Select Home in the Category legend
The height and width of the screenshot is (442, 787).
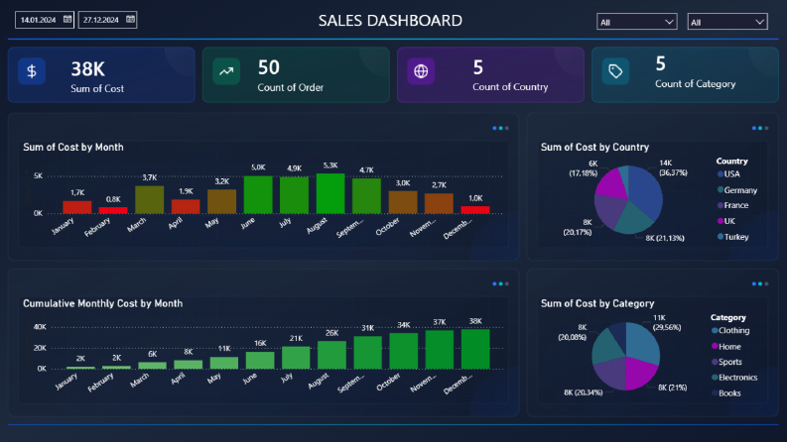pyautogui.click(x=726, y=346)
